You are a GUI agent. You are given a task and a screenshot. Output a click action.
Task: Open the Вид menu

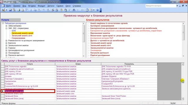click(x=24, y=6)
